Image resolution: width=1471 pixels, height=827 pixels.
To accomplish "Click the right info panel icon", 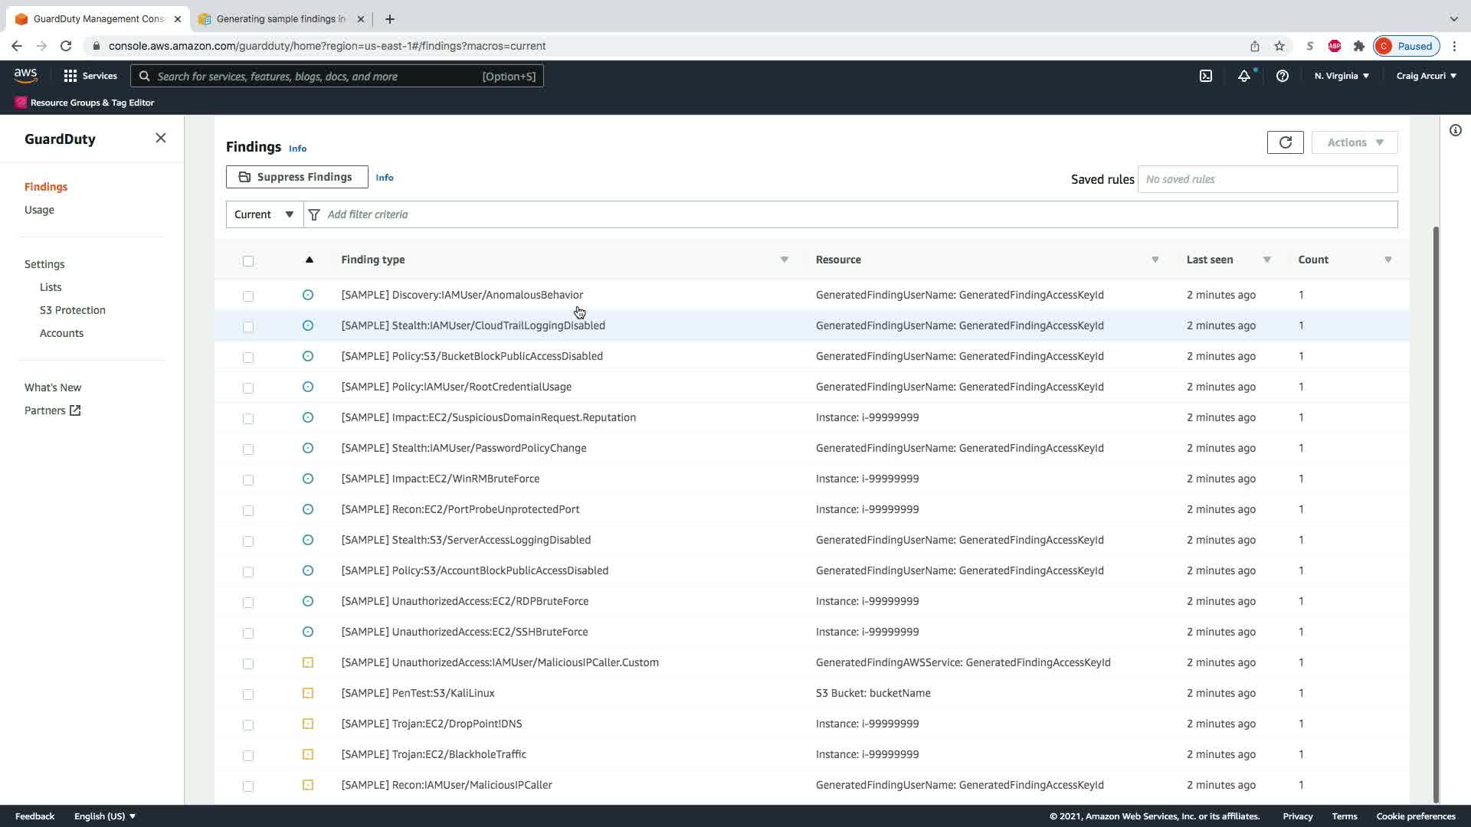I will (x=1455, y=130).
